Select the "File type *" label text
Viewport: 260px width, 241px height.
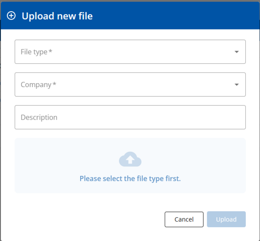click(x=34, y=52)
